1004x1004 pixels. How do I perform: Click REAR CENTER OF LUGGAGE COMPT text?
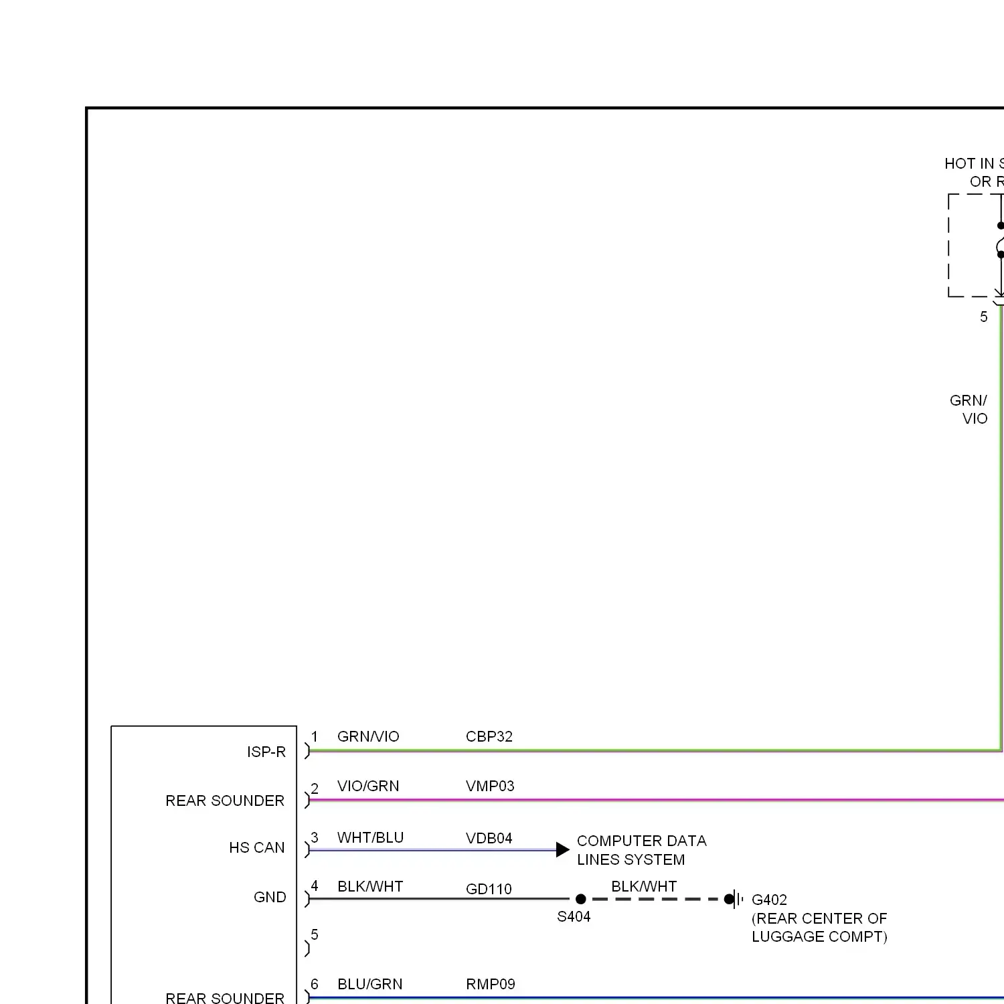coord(819,927)
